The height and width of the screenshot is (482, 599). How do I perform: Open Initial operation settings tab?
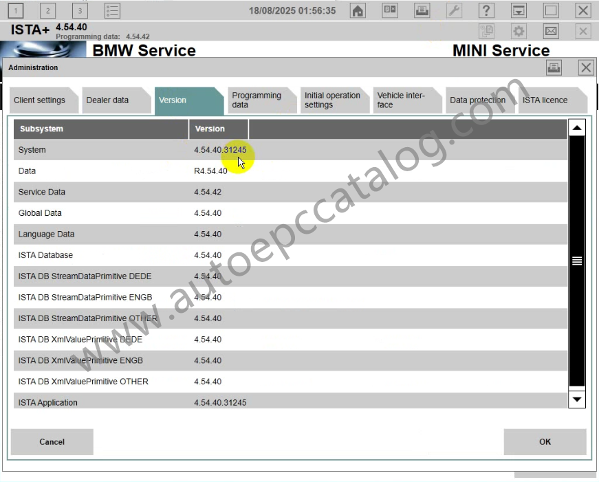[x=334, y=100]
